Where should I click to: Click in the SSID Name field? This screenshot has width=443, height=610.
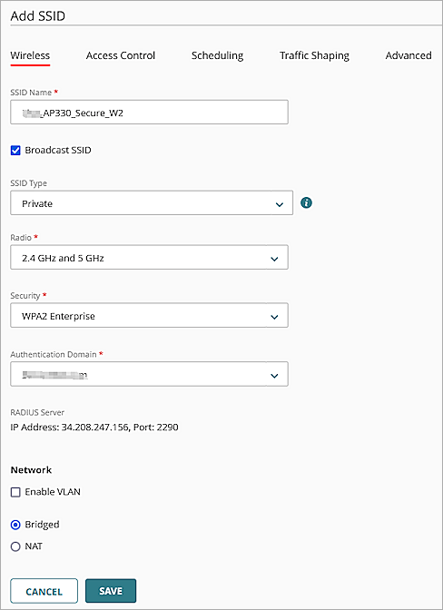(150, 113)
